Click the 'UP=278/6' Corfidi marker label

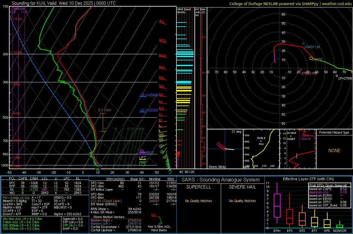pos(345,78)
